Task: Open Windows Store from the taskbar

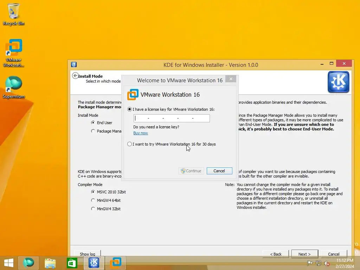Action: click(72, 263)
